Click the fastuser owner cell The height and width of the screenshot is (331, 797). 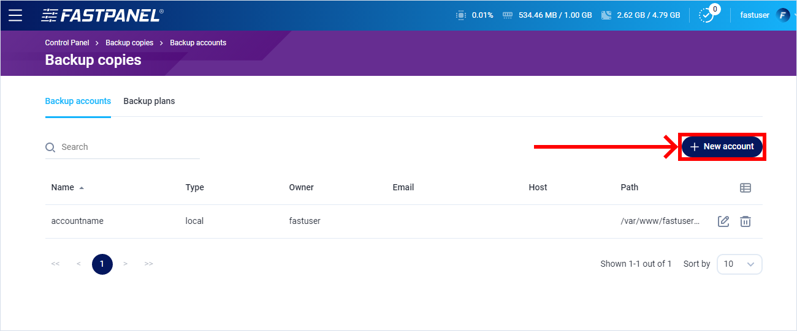tap(305, 221)
